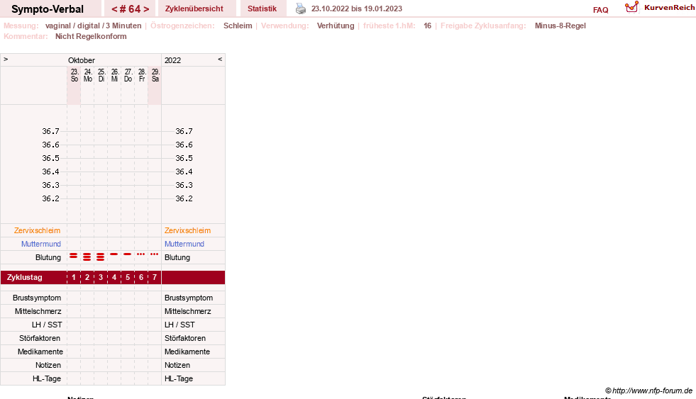Click the früheste 1.hM value 16
This screenshot has height=399, width=696.
427,26
